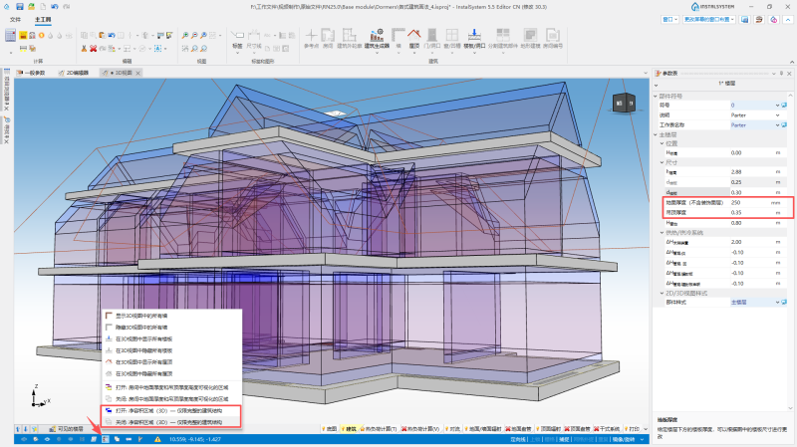Toggle the 对流 layer tab
The height and width of the screenshot is (447, 797).
[x=452, y=429]
